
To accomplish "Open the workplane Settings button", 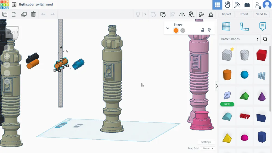I will pyautogui.click(x=206, y=142).
